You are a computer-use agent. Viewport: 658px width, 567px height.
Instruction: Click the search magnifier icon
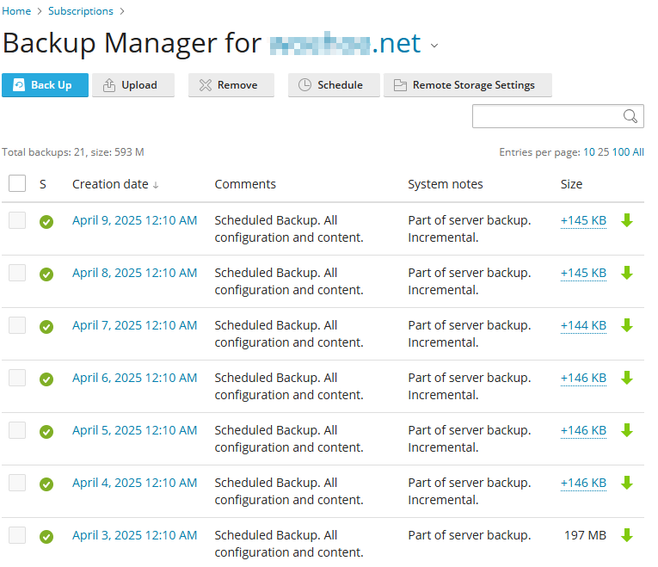coord(630,117)
